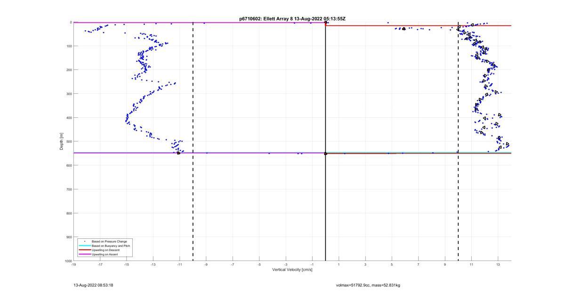
Task: Click legend entry 'Based on Pressure Change'
Action: [109, 241]
